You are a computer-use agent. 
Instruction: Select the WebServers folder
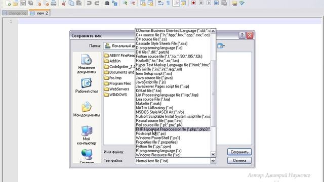coord(116,89)
